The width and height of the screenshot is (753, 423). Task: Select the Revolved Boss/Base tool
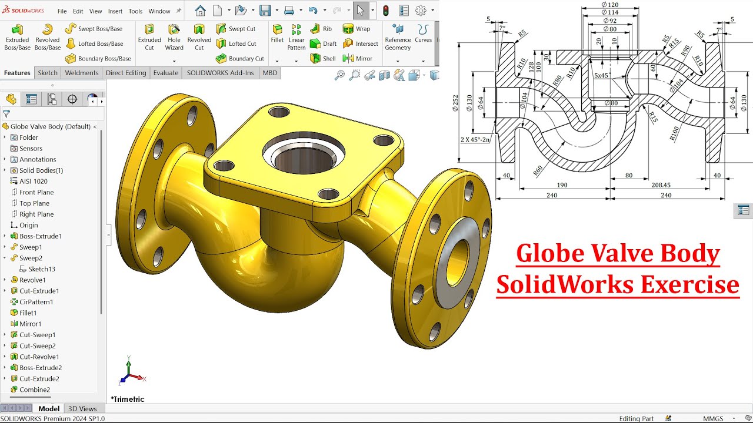[x=48, y=37]
